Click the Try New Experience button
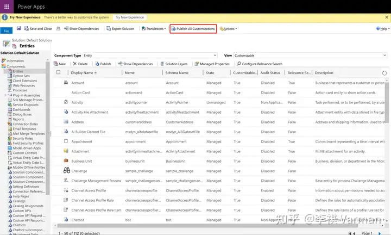391x235 pixels. pos(130,17)
